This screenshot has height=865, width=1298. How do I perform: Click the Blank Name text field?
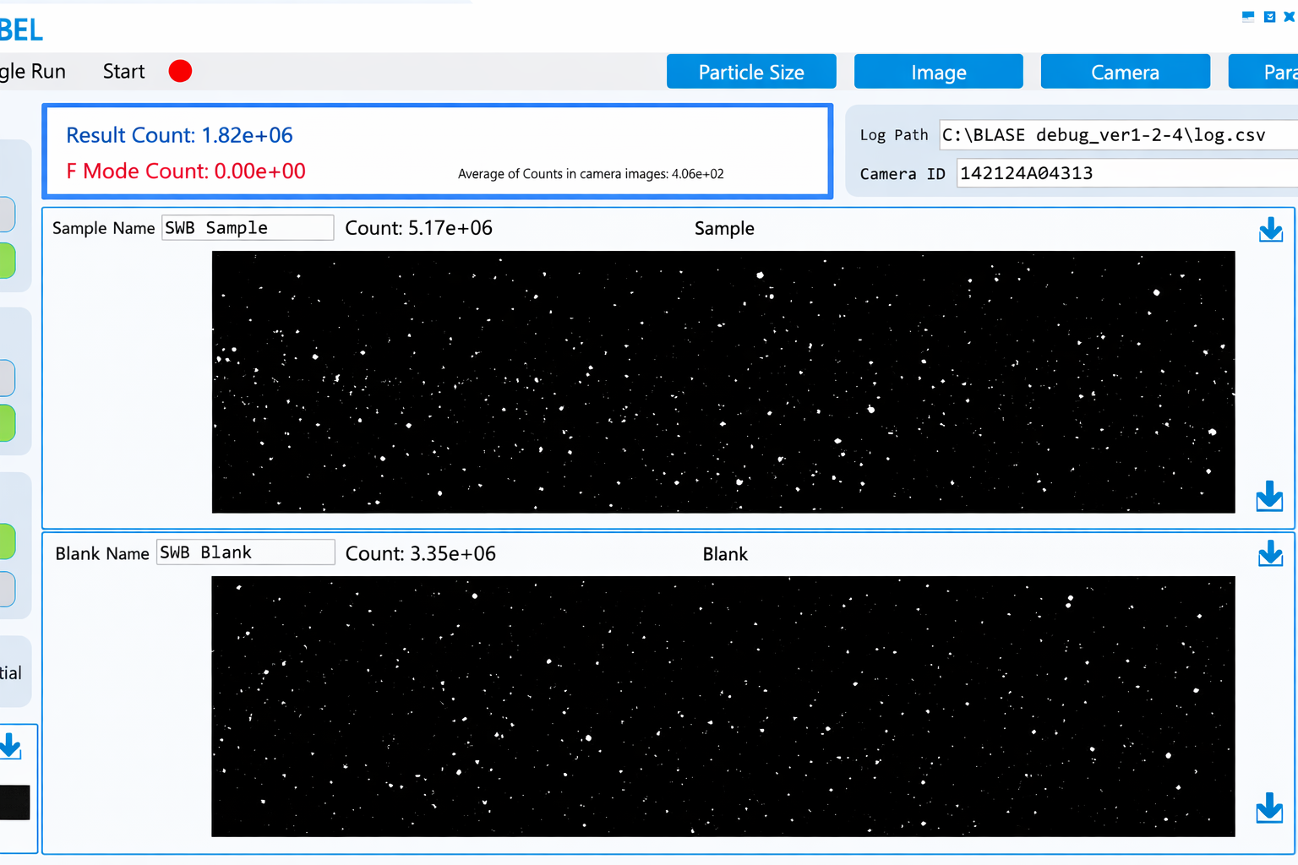pos(245,552)
